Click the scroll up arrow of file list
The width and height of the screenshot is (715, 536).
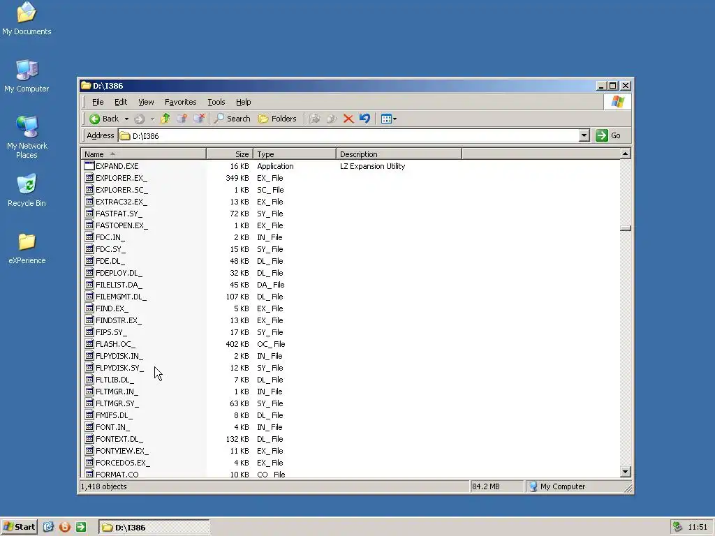pos(625,154)
